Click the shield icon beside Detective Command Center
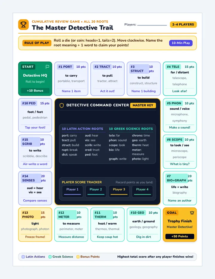This screenshot has height=279, width=215. (62, 105)
